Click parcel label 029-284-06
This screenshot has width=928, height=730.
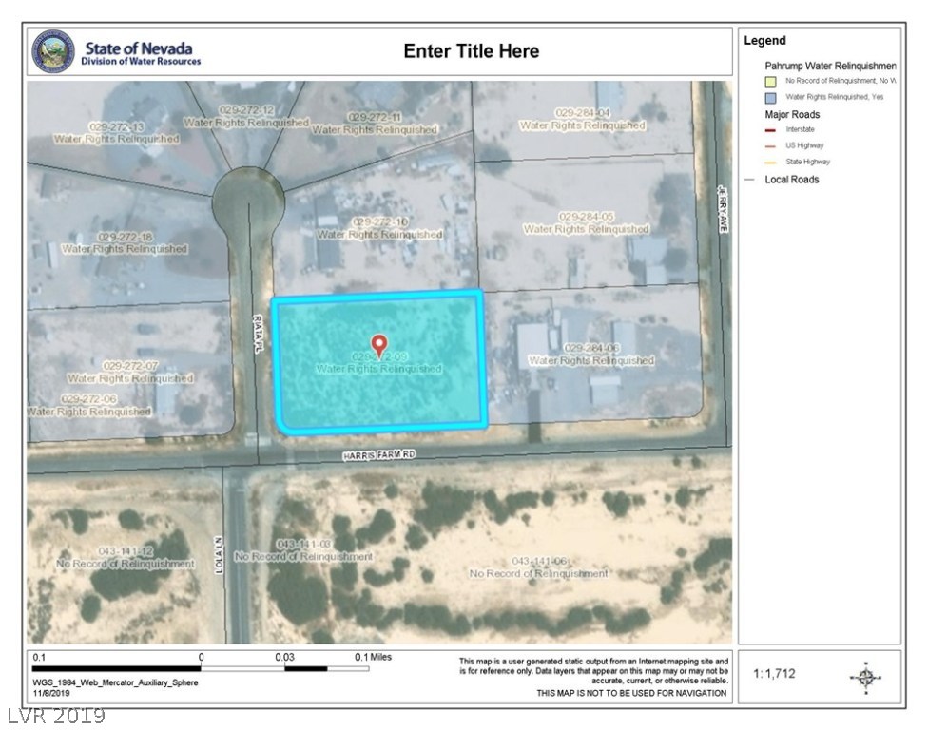591,349
